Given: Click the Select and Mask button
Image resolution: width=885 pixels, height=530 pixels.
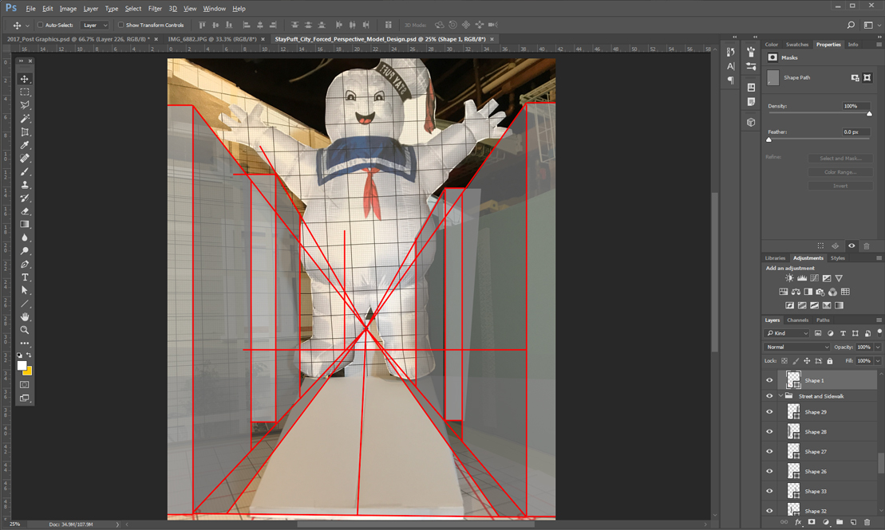Looking at the screenshot, I should pyautogui.click(x=840, y=159).
